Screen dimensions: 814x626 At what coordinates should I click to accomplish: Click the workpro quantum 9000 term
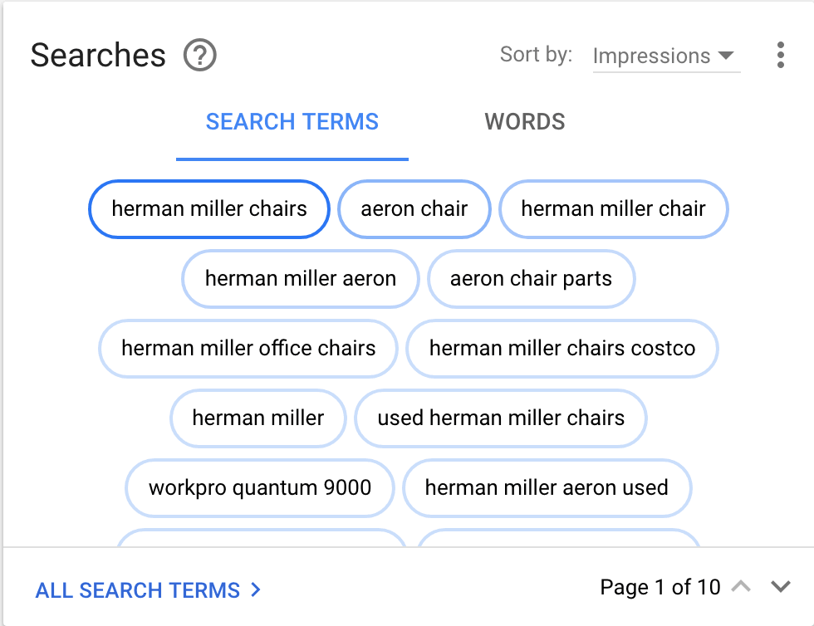tap(259, 488)
